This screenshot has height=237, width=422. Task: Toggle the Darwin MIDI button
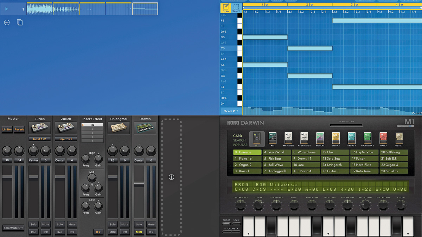[139, 232]
